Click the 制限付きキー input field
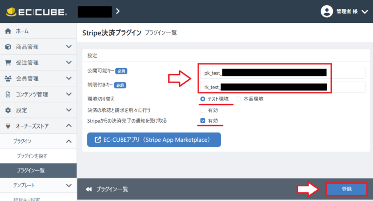 click(x=283, y=87)
